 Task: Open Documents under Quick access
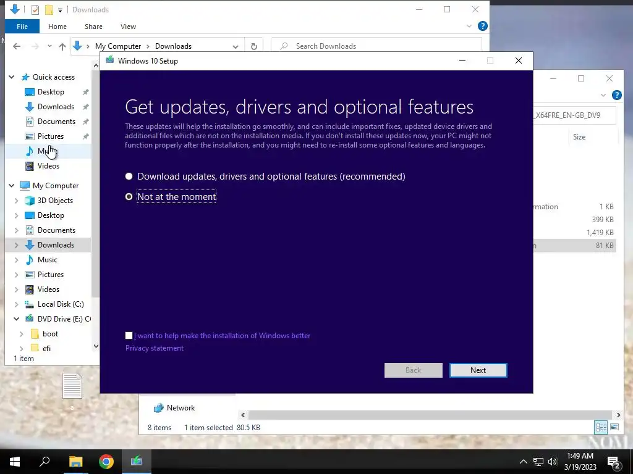click(56, 122)
